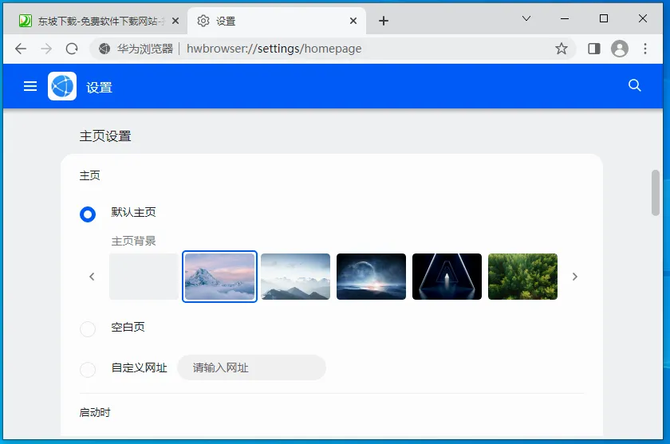The width and height of the screenshot is (670, 444).
Task: Select the 自定义网址 radio button
Action: click(88, 369)
